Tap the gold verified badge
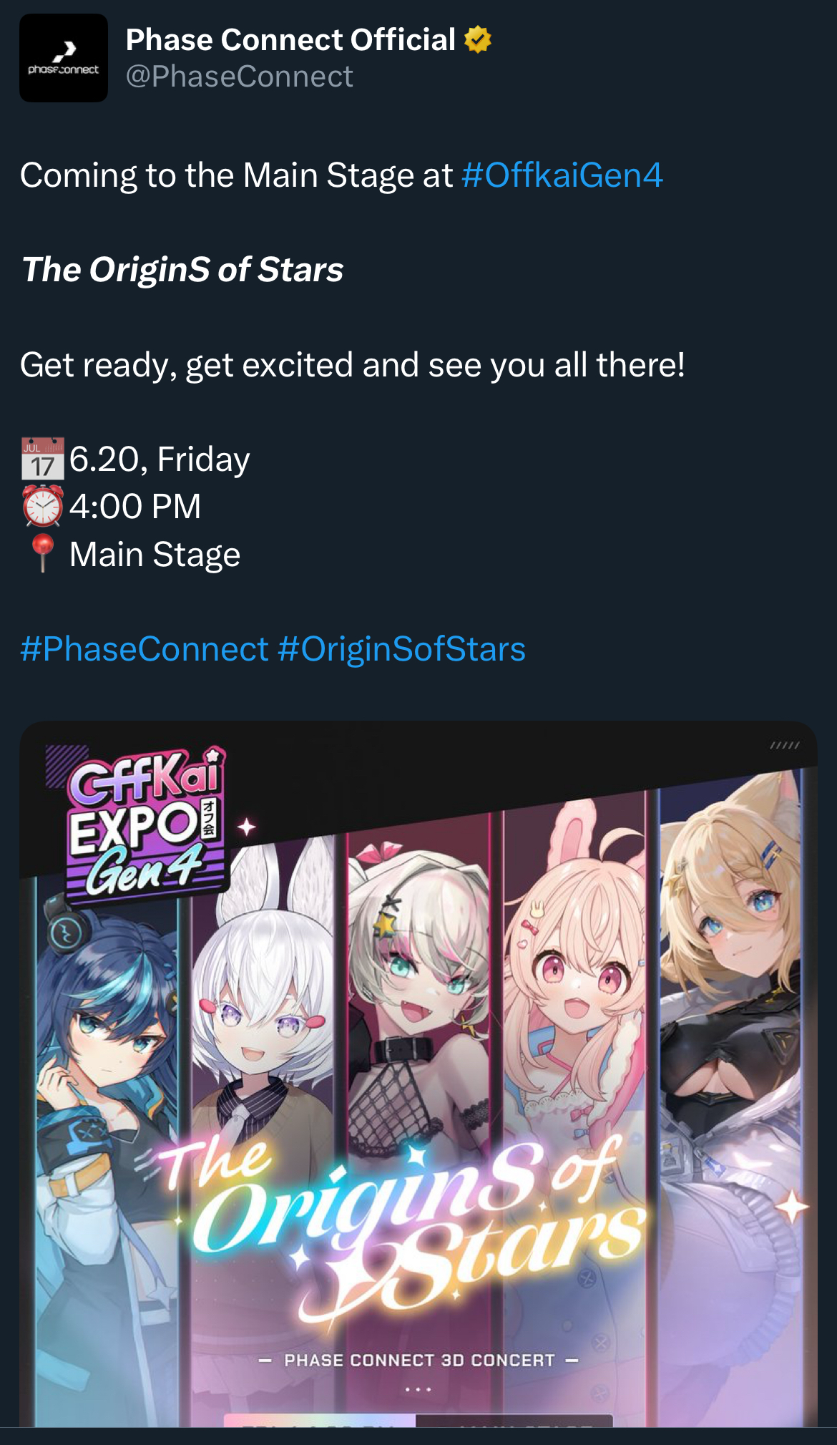Viewport: 837px width, 1445px height. tap(478, 39)
